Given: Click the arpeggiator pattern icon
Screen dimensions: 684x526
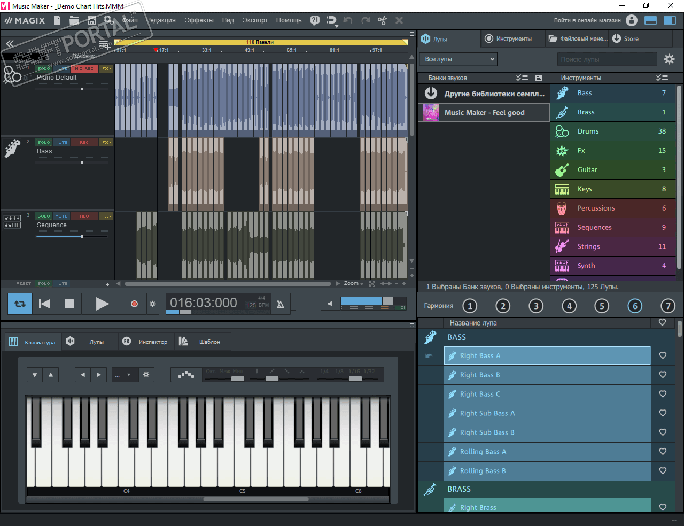Looking at the screenshot, I should pos(186,375).
